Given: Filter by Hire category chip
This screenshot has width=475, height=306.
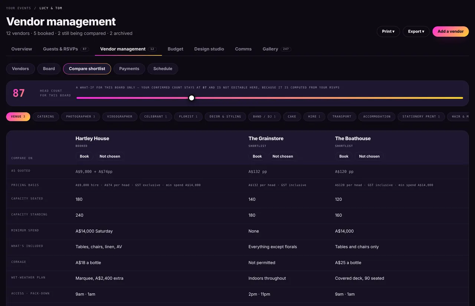Looking at the screenshot, I should pyautogui.click(x=314, y=116).
